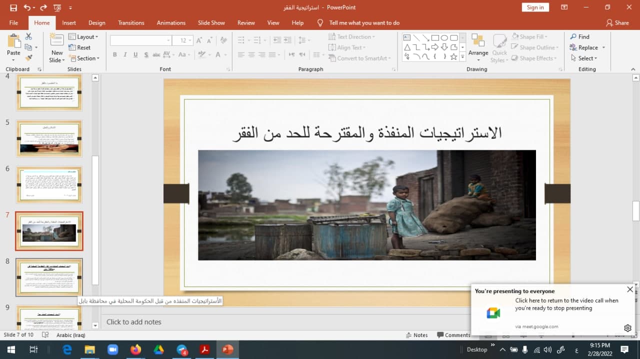Select slide 5 thumbnail
This screenshot has height=359, width=640.
tap(49, 139)
